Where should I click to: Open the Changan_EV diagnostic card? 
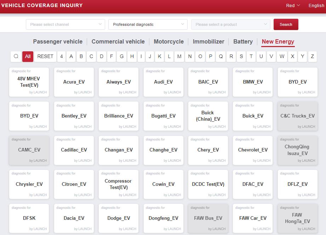tap(119, 150)
